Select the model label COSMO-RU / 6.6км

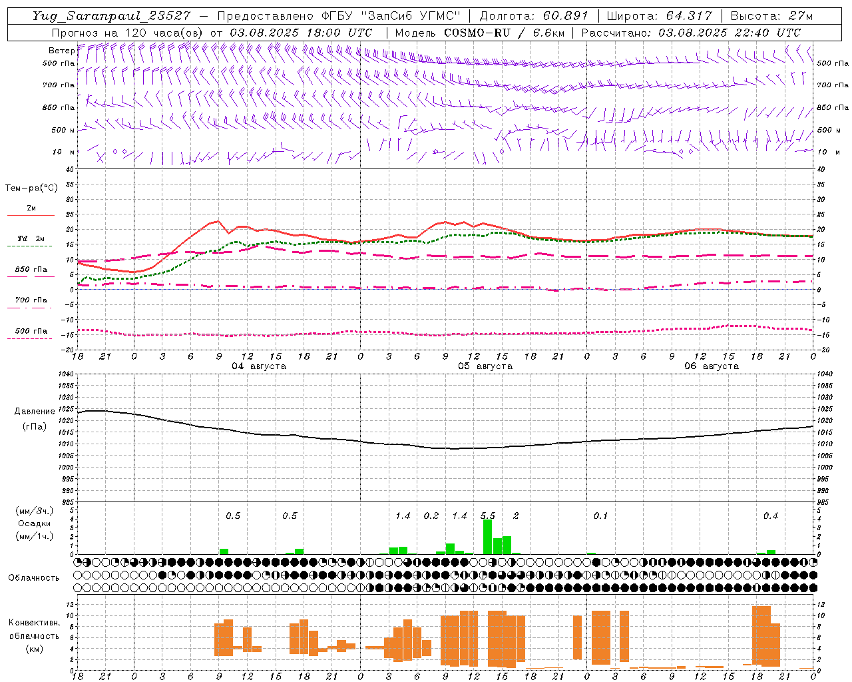point(504,33)
